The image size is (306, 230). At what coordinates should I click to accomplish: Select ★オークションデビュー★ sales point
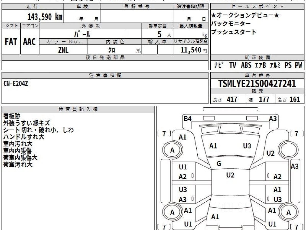[245, 15]
